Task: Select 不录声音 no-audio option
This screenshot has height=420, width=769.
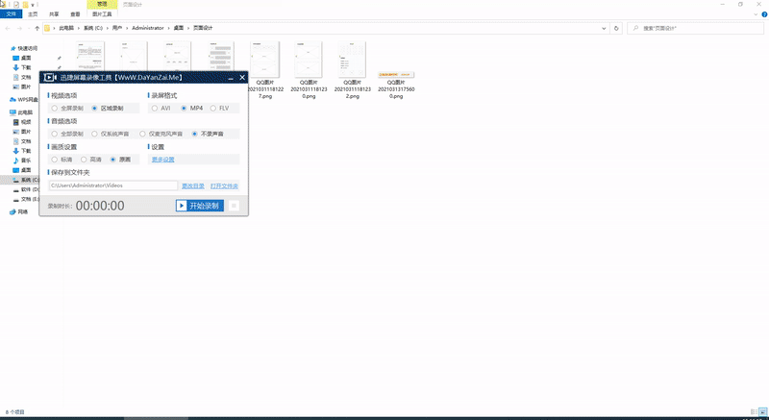Action: (x=208, y=134)
